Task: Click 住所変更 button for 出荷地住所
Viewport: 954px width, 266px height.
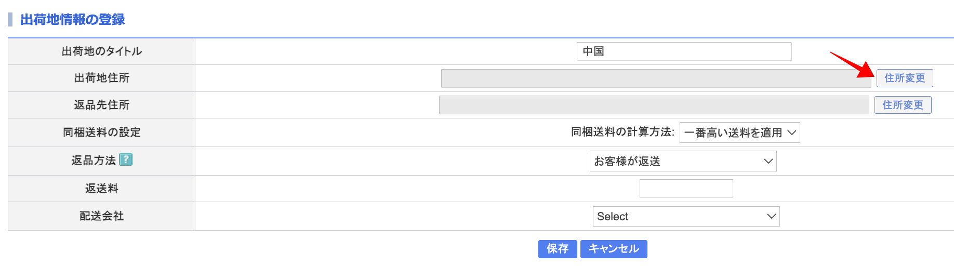Action: click(x=904, y=78)
